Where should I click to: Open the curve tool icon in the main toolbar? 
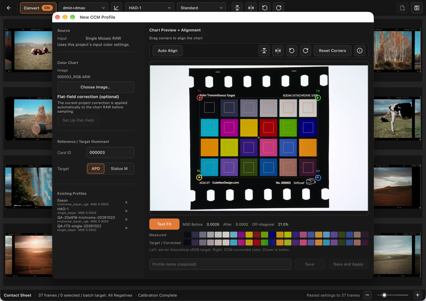116,8
